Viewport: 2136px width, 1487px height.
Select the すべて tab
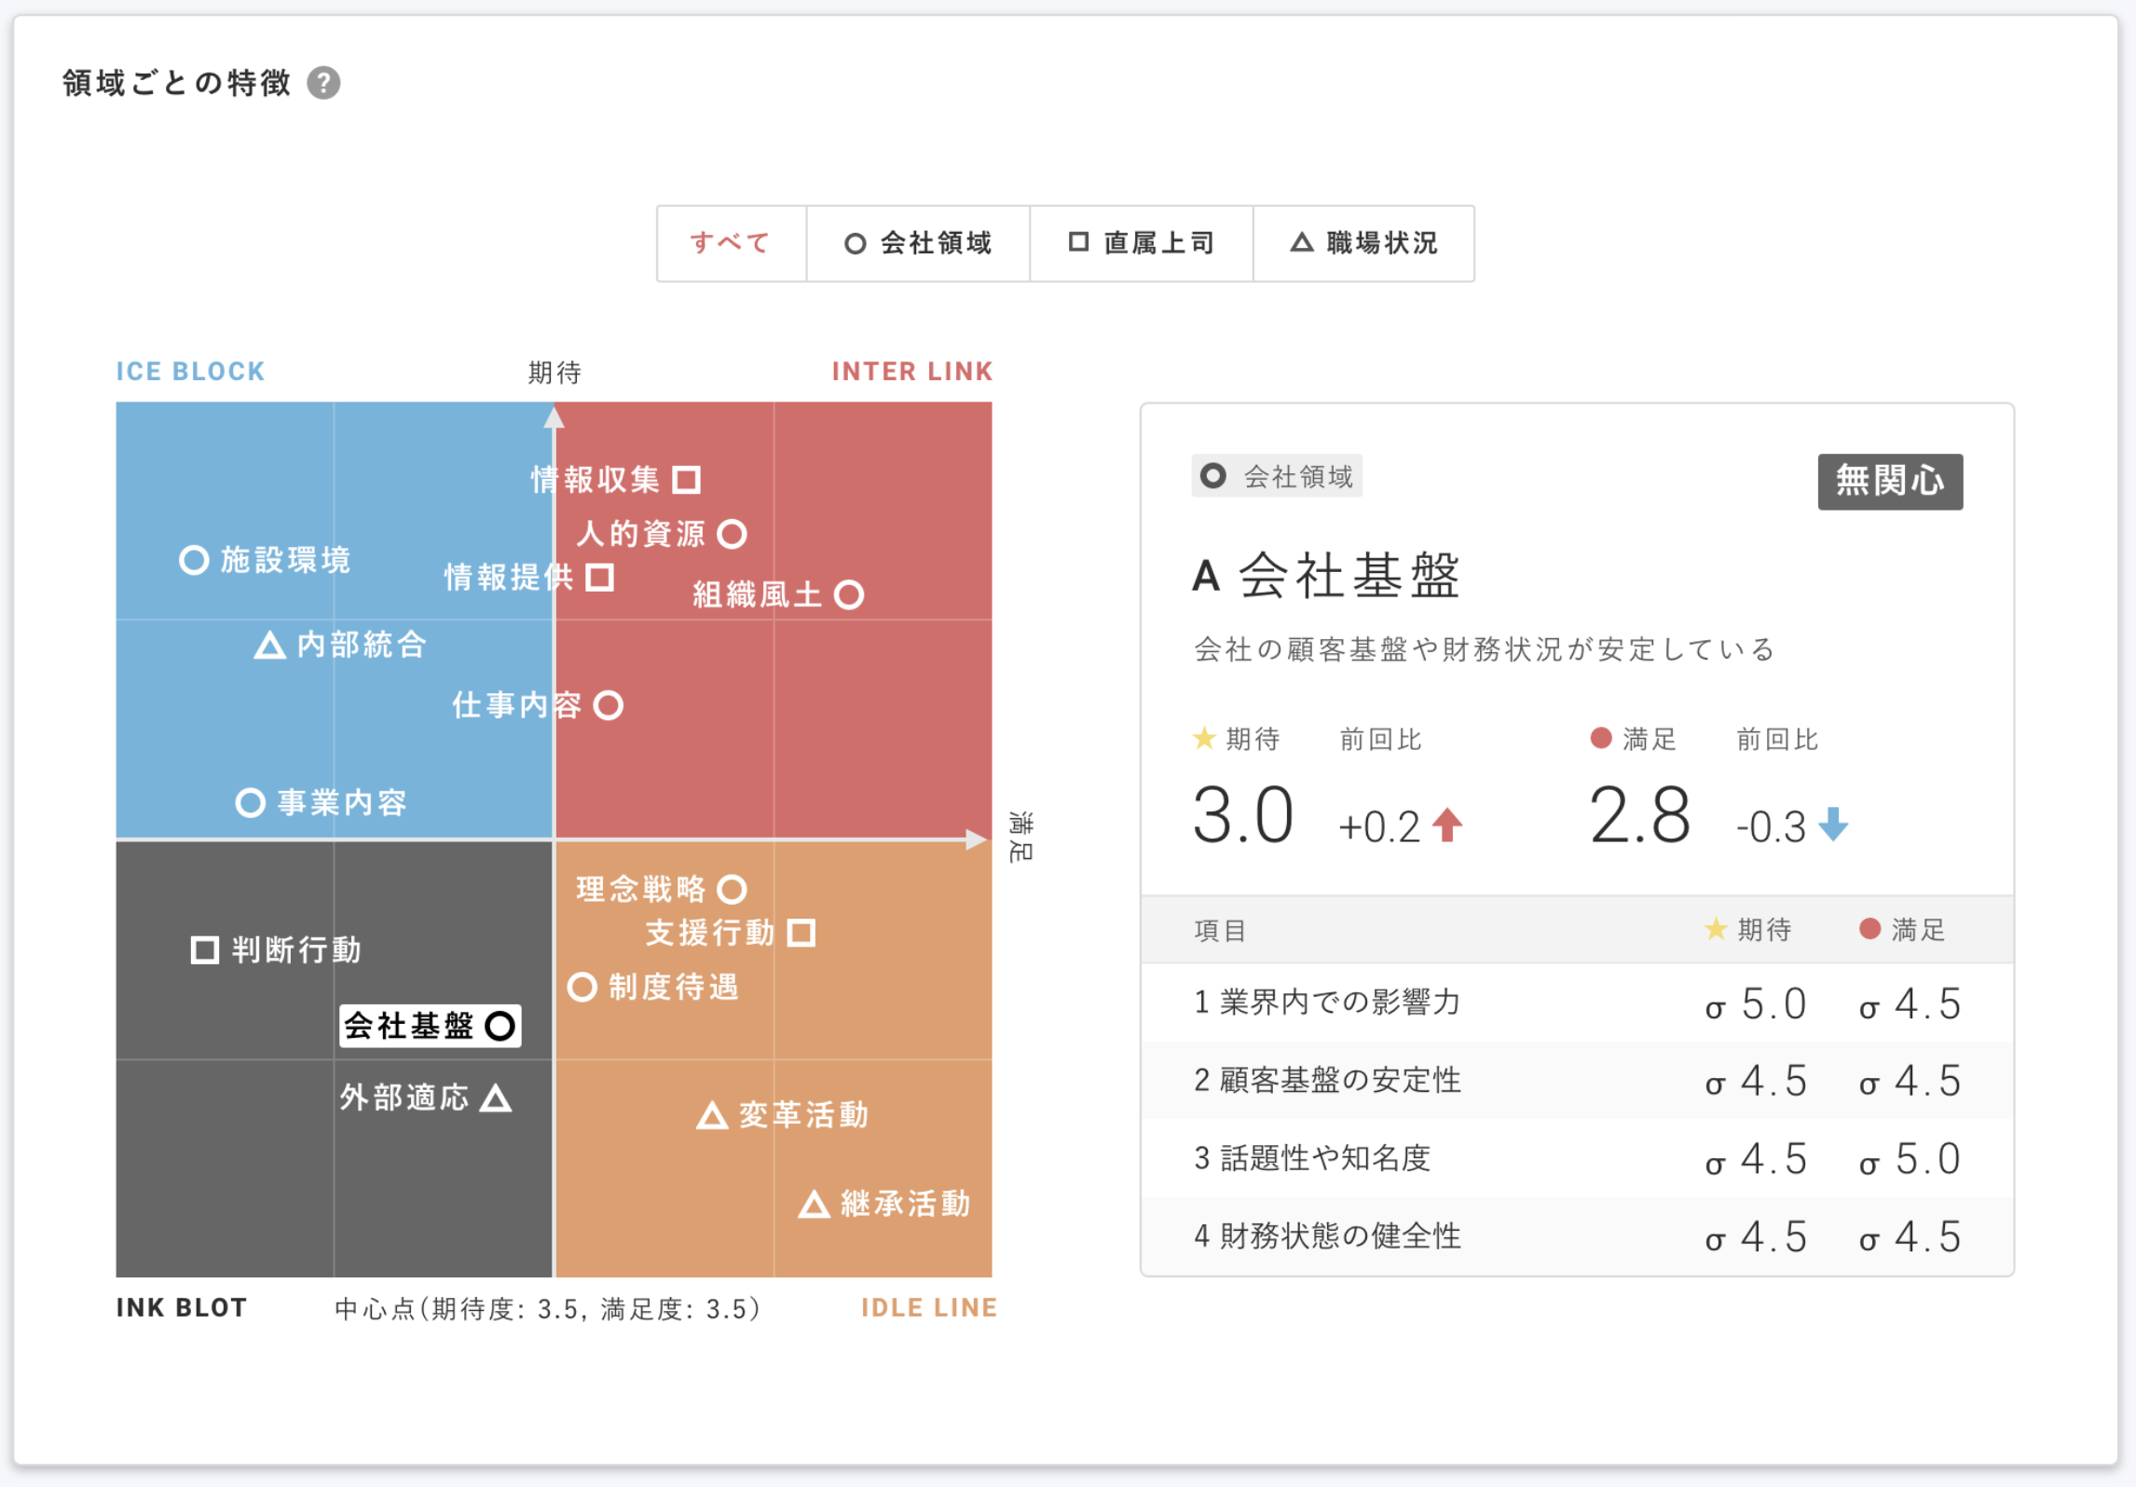pyautogui.click(x=731, y=243)
